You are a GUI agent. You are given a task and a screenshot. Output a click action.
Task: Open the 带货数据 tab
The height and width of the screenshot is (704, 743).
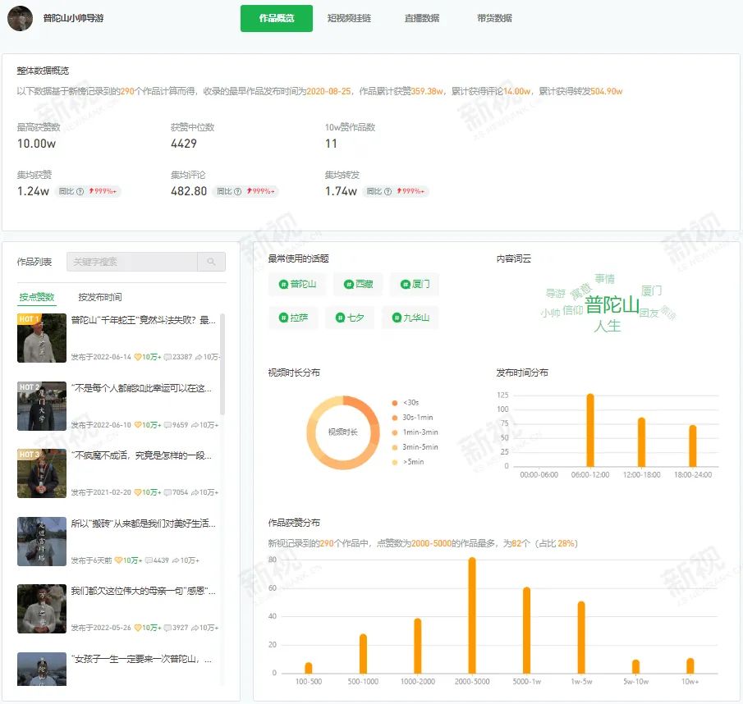pos(494,19)
